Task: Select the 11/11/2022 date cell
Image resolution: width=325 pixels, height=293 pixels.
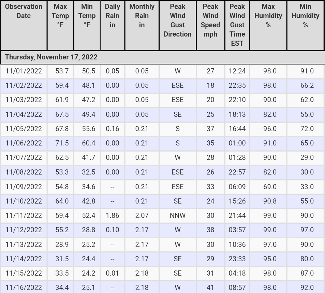Action: 24,215
